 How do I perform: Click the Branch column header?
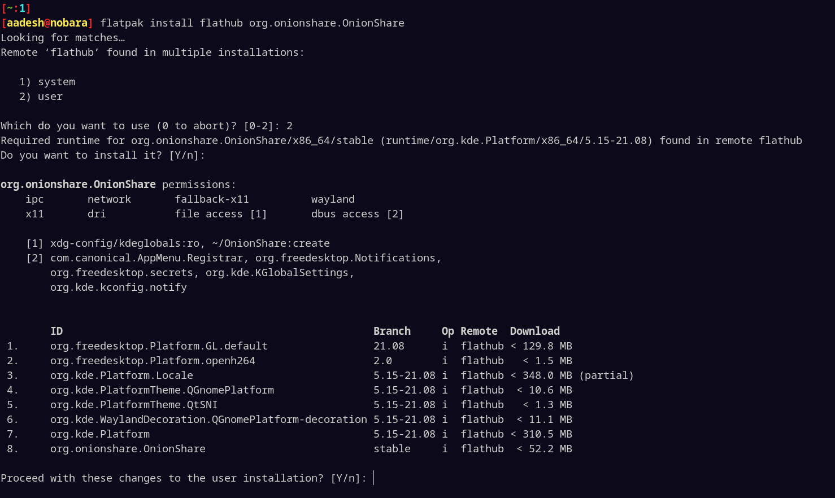click(x=392, y=331)
